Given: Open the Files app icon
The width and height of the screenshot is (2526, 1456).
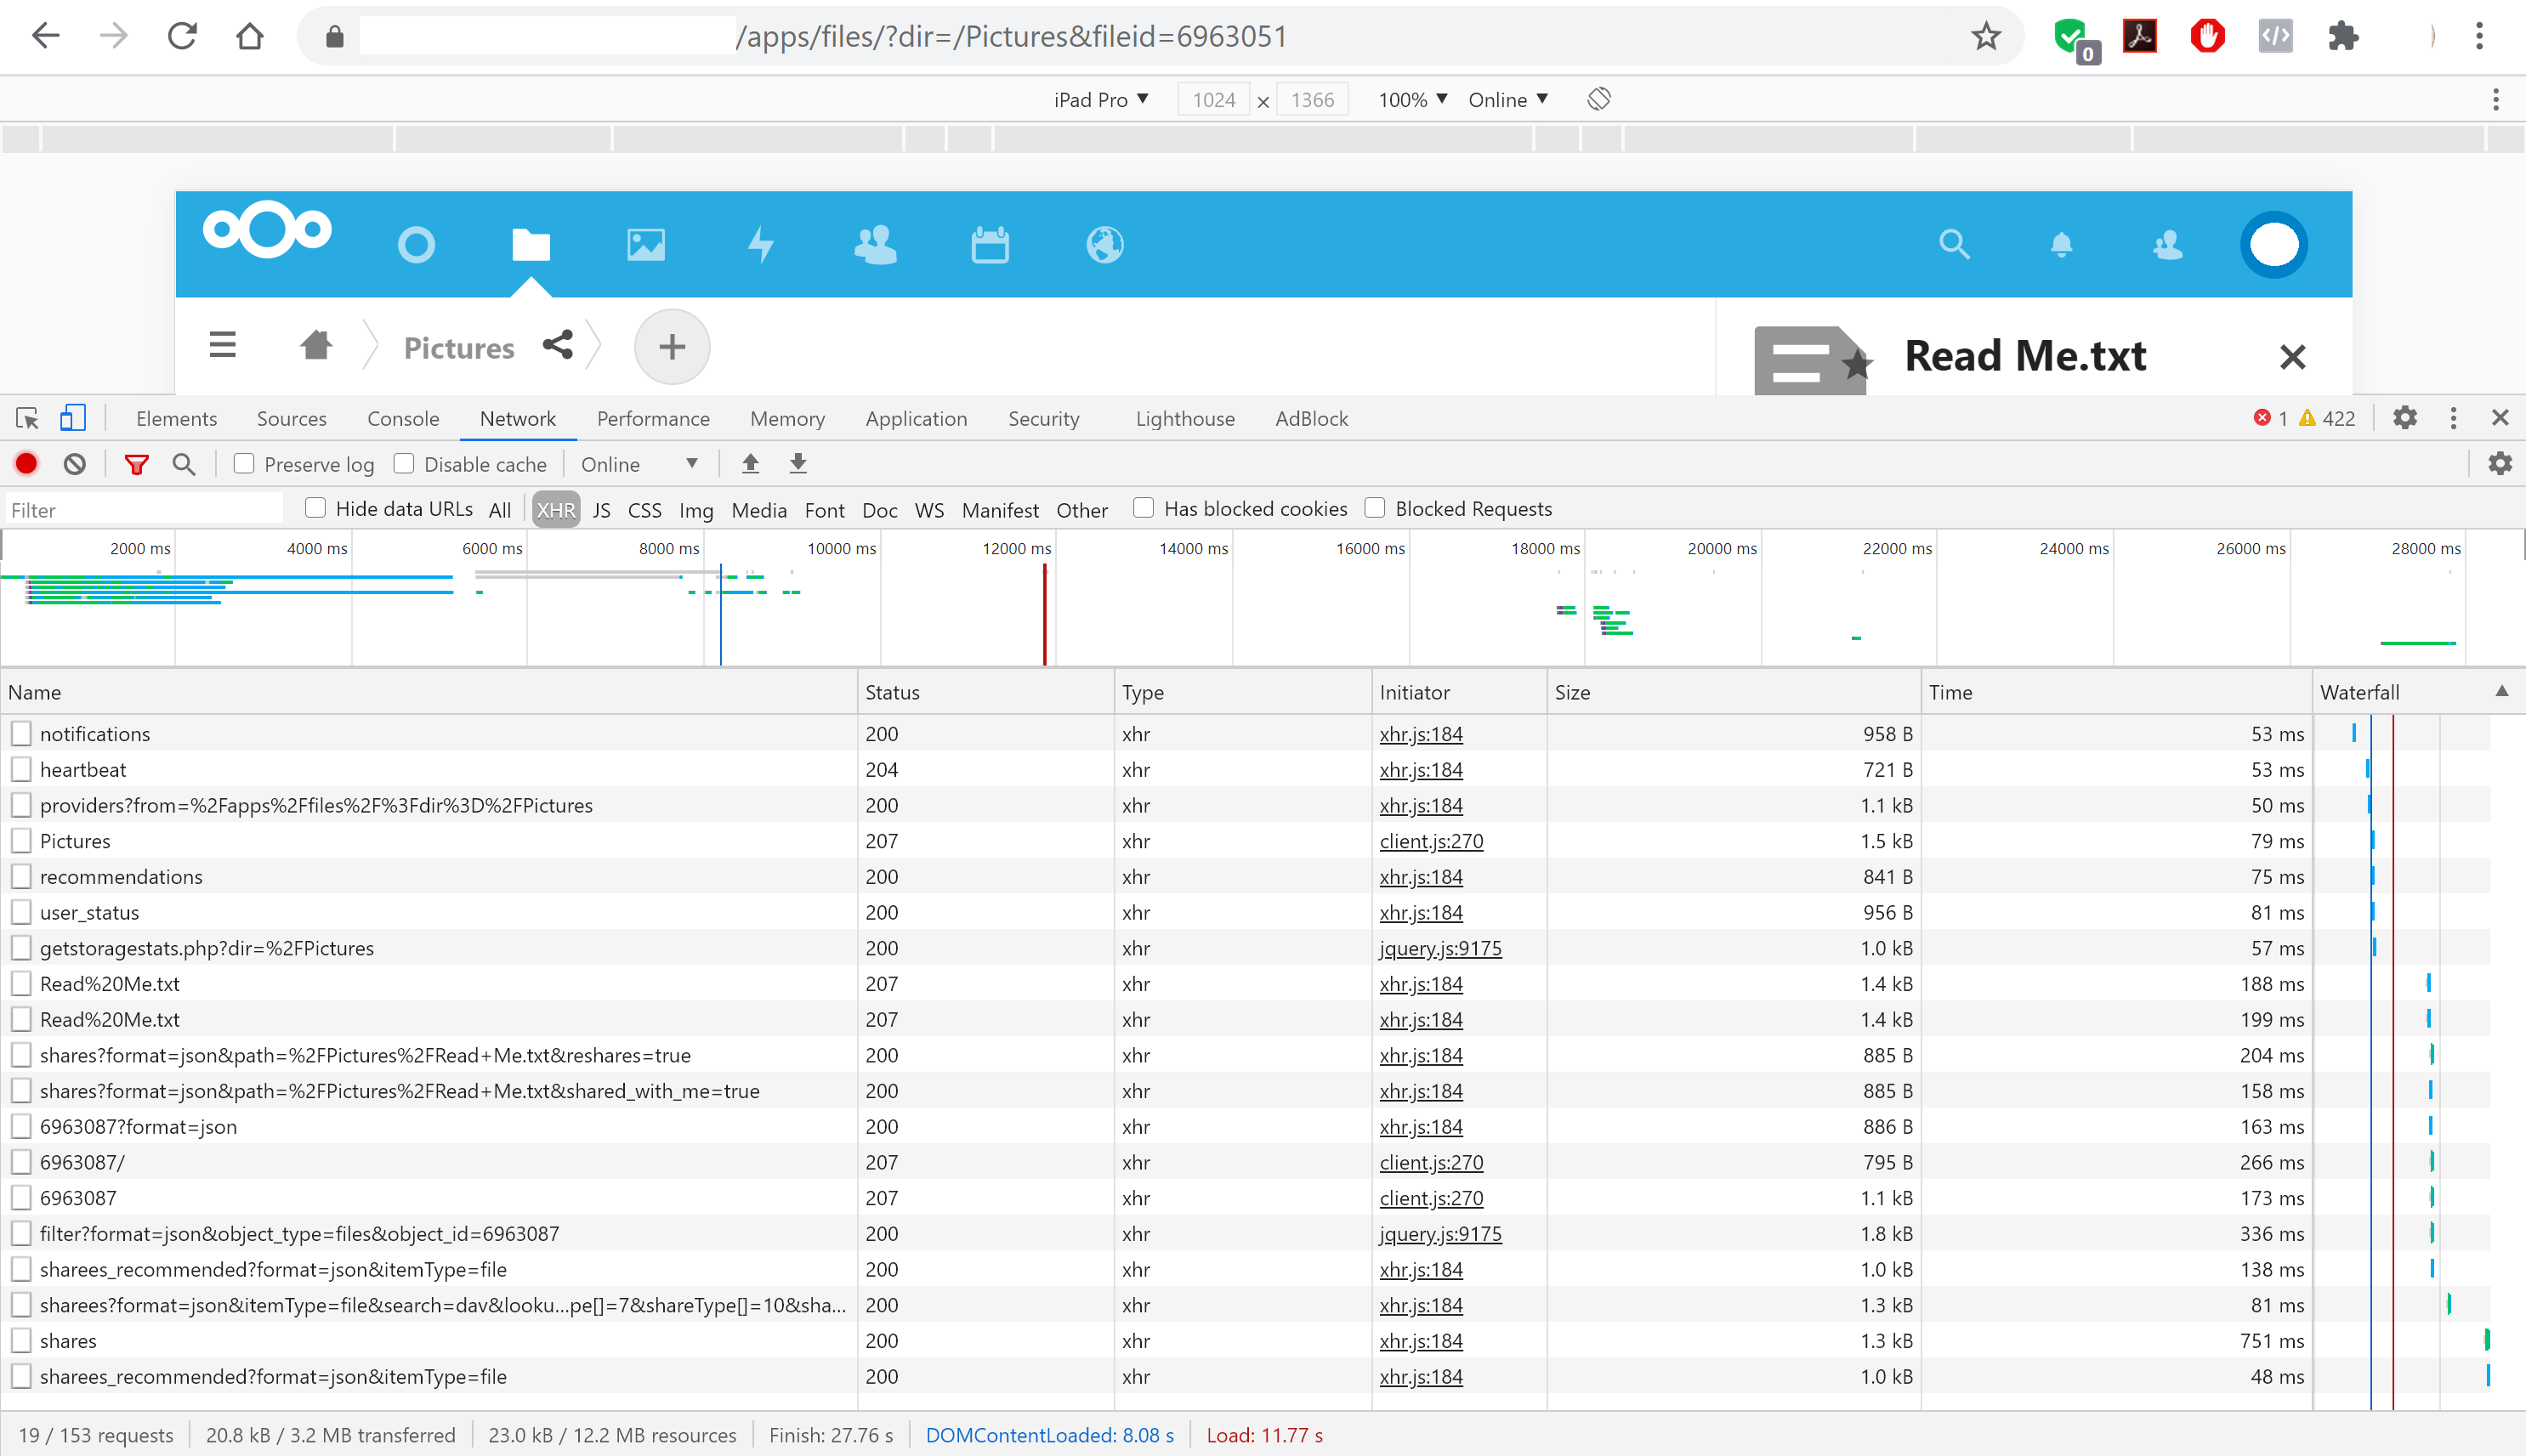Looking at the screenshot, I should [x=531, y=244].
